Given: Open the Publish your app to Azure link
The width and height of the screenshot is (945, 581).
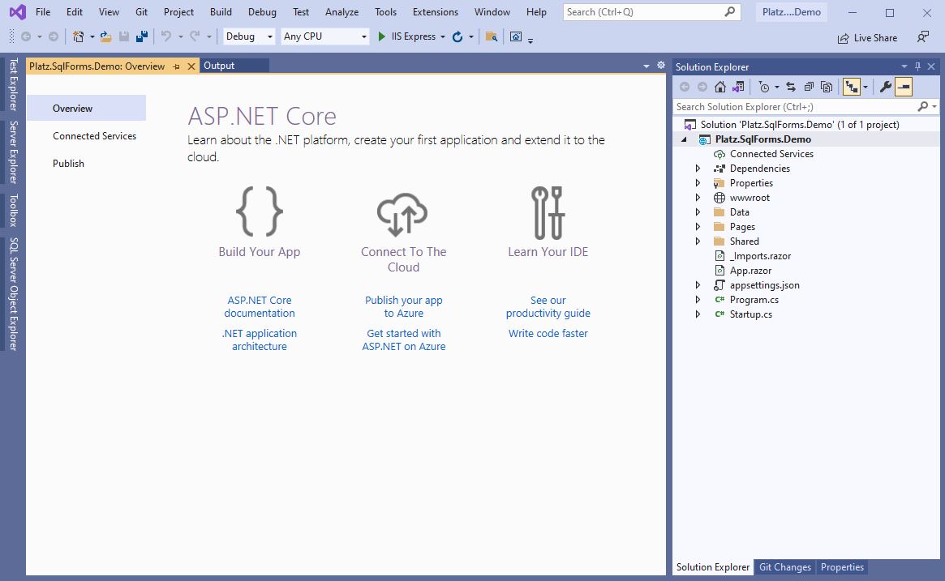Looking at the screenshot, I should click(404, 306).
